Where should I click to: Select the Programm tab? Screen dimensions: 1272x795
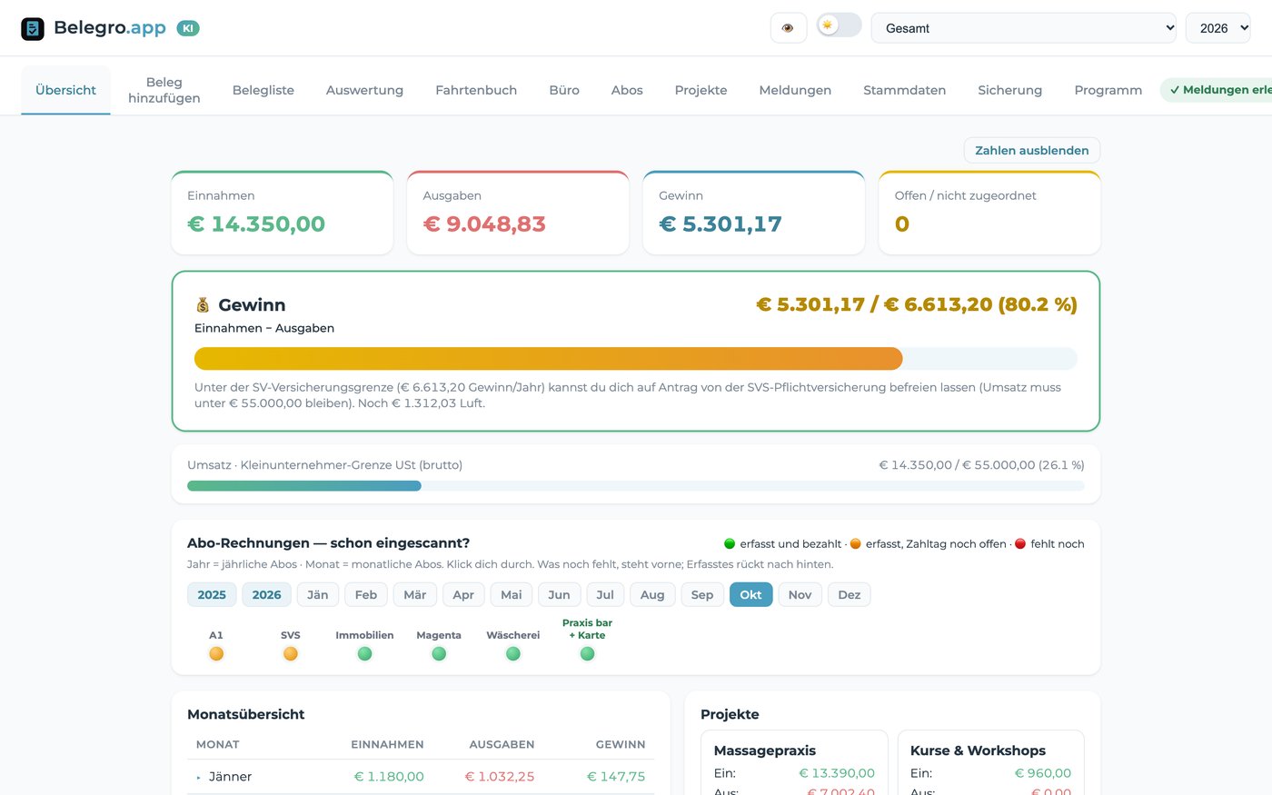(1108, 90)
